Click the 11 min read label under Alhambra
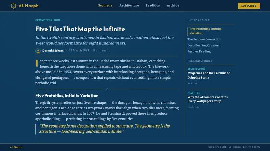Screen dimensions: 270x151 click(193, 107)
